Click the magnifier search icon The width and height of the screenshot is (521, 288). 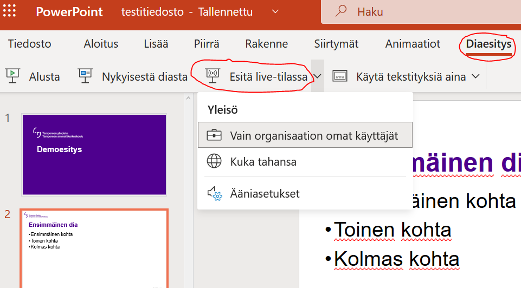pos(341,11)
